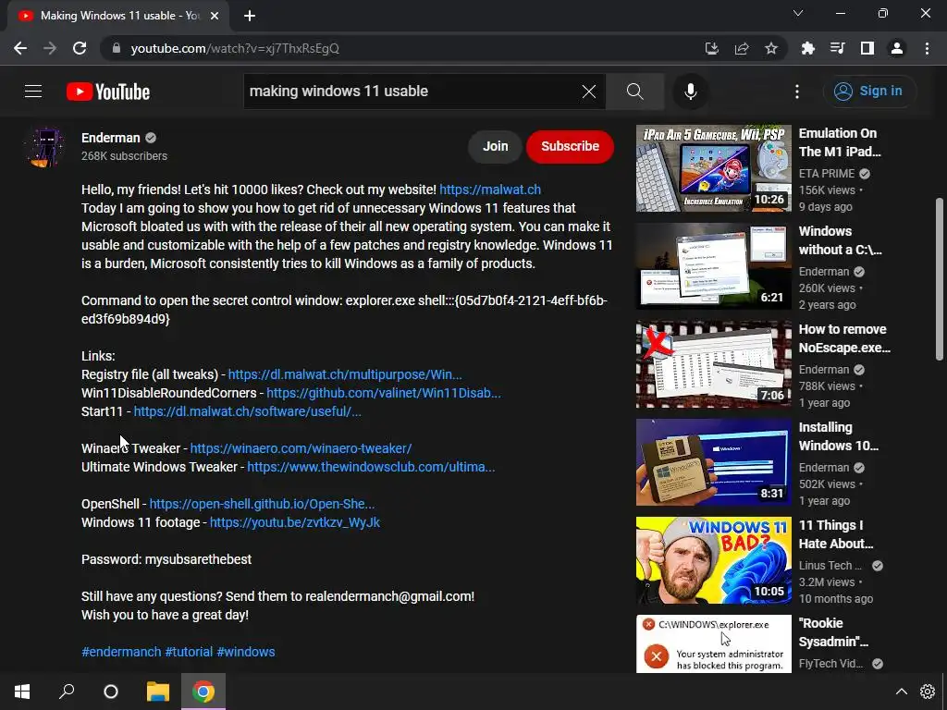
Task: Open Chrome profile avatar icon
Action: point(897,48)
